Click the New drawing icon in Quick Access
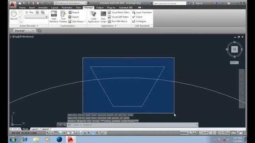 coord(20,3)
